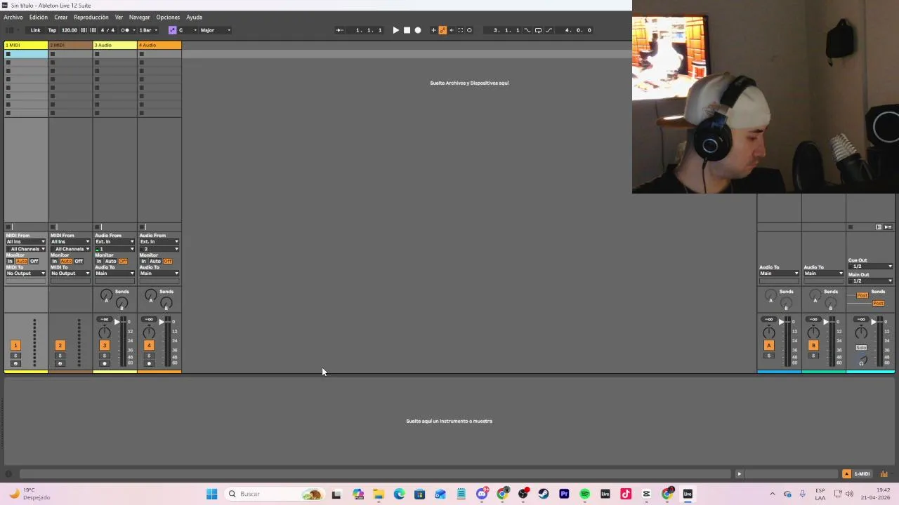Screen dimensions: 899x505
Task: Toggle return track B activator
Action: 813,345
